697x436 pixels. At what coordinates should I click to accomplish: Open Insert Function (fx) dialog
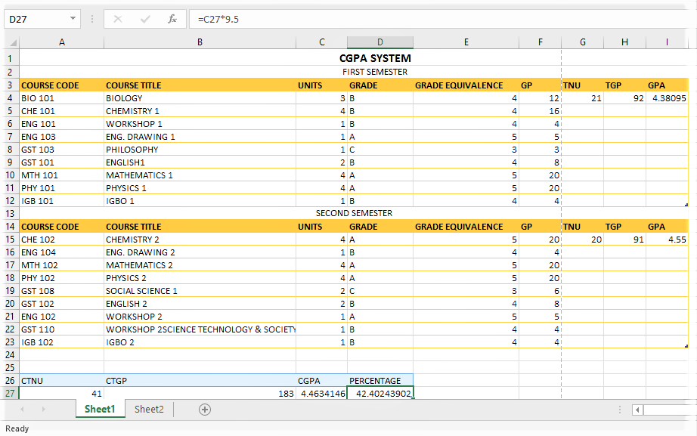click(x=172, y=19)
